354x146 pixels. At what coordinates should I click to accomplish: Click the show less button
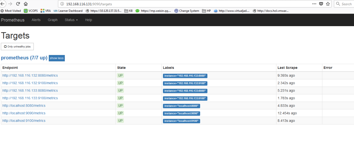tap(57, 58)
